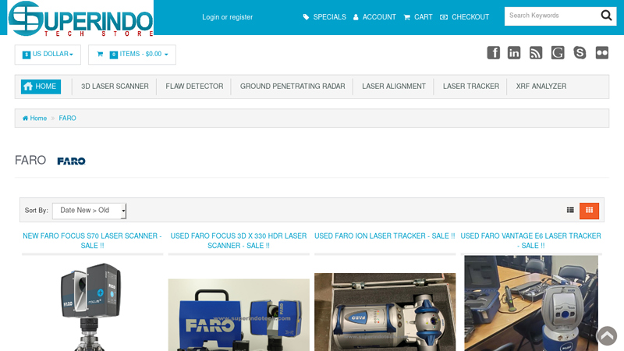This screenshot has height=351, width=624.
Task: Open Laser Alignment menu
Action: click(x=394, y=87)
